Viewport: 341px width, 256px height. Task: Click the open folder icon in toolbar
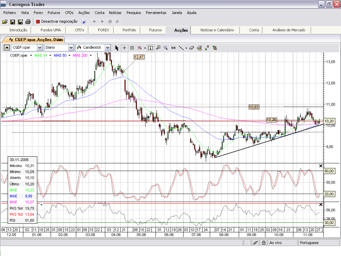(5, 22)
